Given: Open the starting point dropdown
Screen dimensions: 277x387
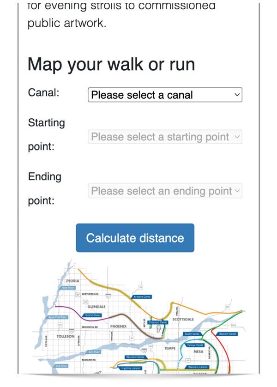Looking at the screenshot, I should pos(165,137).
